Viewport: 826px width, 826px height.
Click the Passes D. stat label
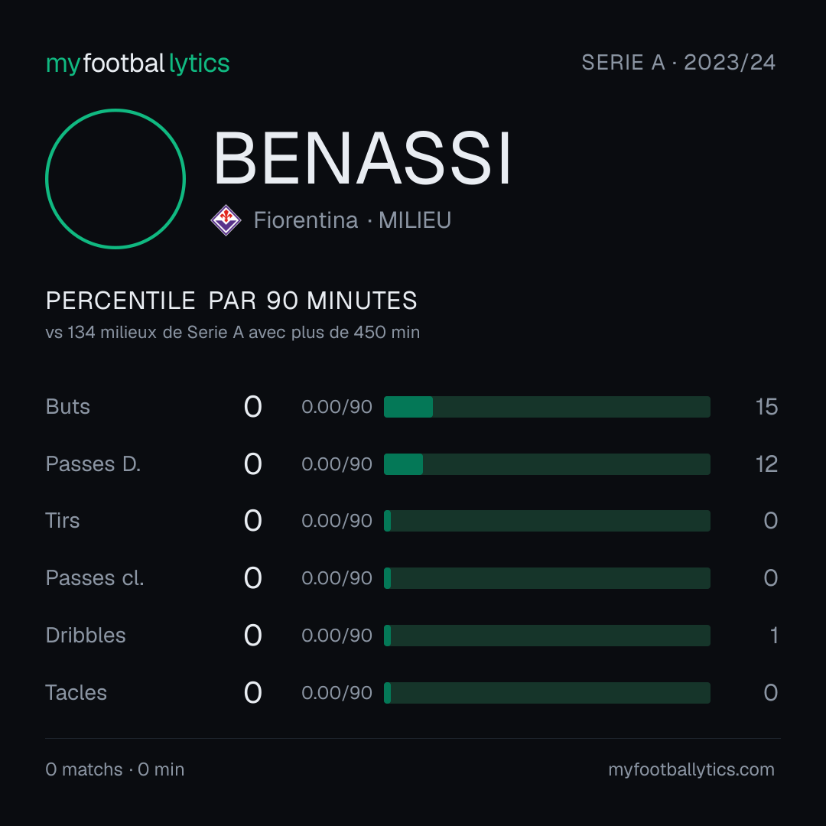[x=93, y=464]
